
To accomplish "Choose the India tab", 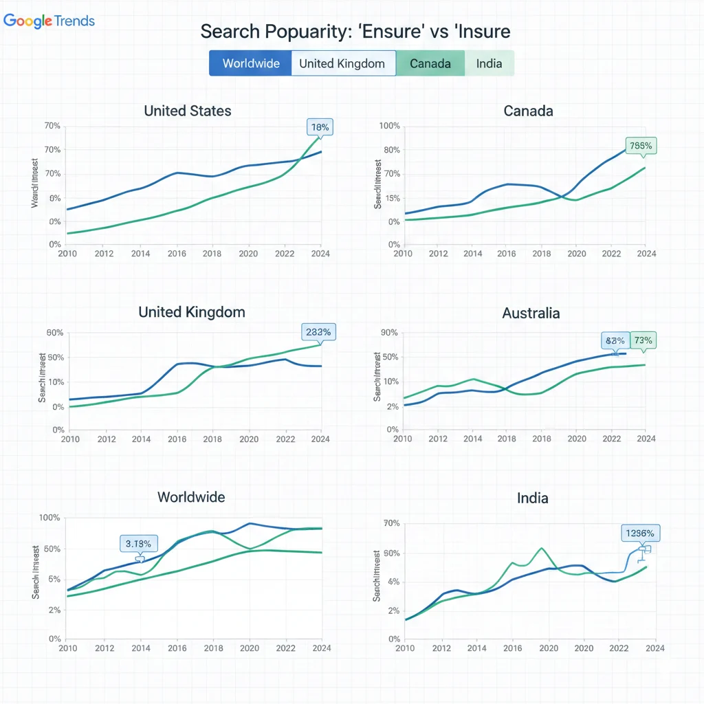I will (489, 64).
